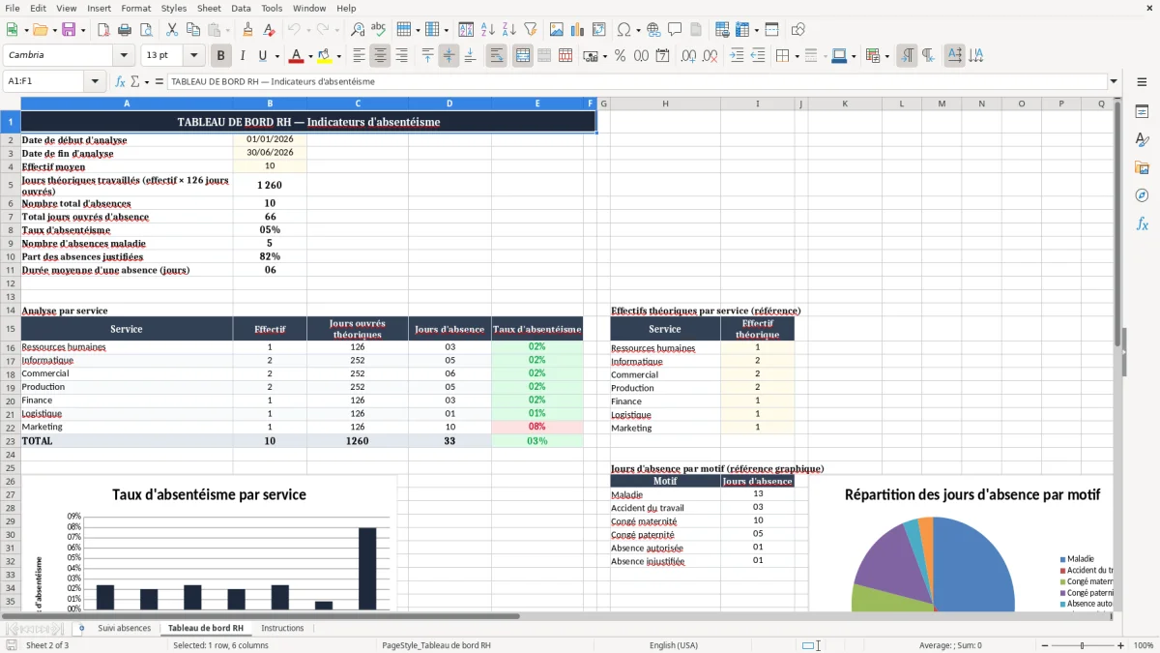Viewport: 1160px width, 653px height.
Task: Insert a chart
Action: (x=578, y=30)
